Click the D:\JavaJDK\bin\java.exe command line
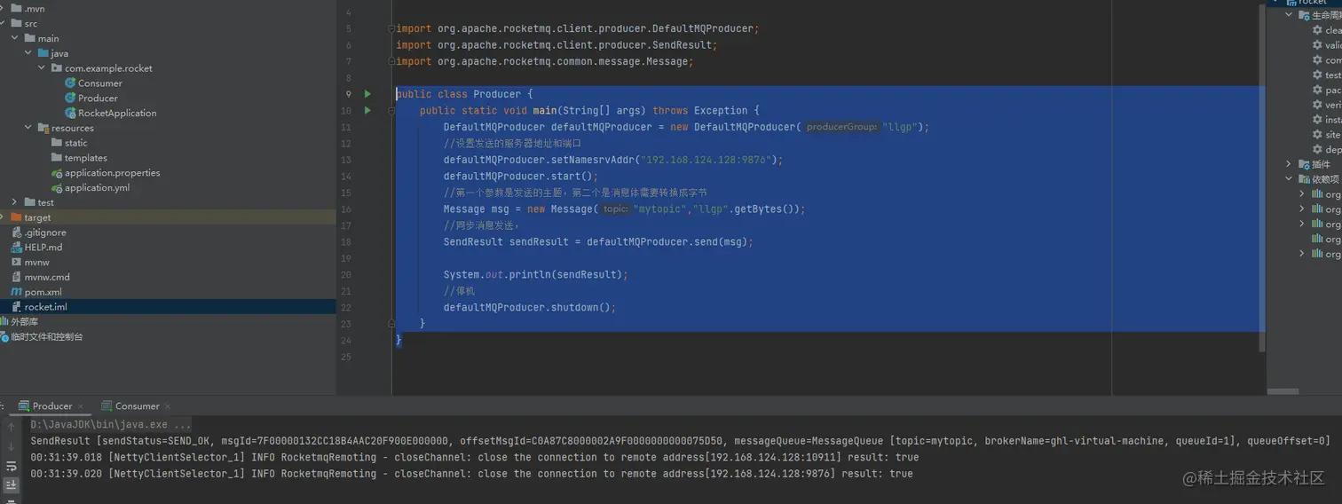This screenshot has width=1342, height=504. (111, 425)
